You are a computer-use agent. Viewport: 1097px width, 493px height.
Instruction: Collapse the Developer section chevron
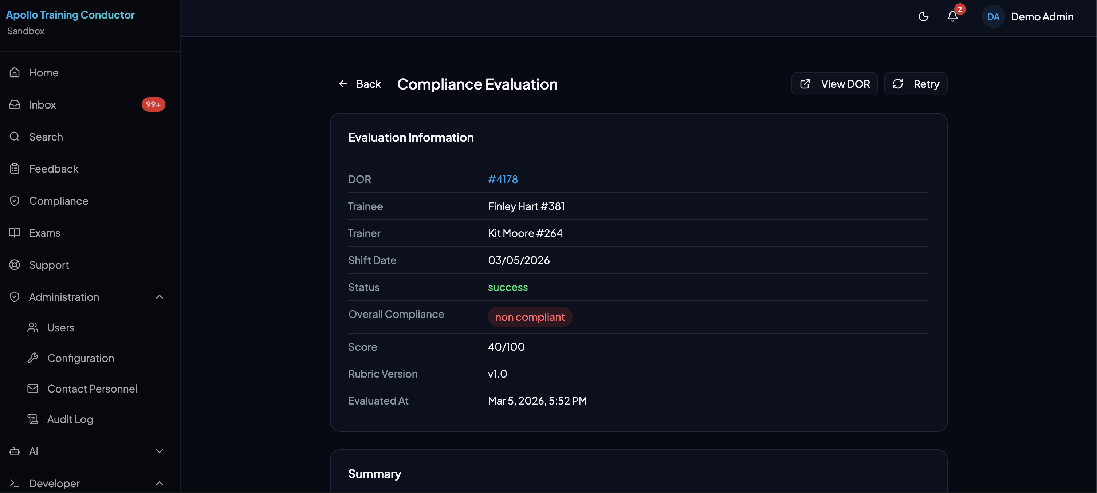point(160,483)
